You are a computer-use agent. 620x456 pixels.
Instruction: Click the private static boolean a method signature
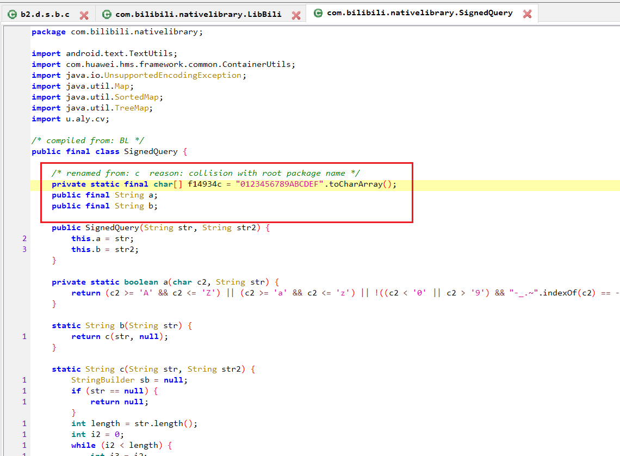point(165,282)
